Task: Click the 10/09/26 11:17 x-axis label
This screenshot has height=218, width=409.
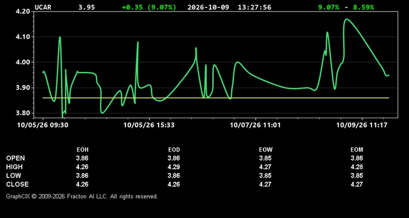Action: coord(362,125)
